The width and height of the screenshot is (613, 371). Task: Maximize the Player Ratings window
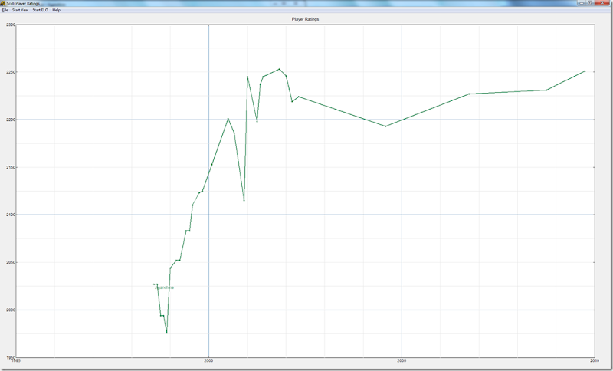(x=589, y=3)
